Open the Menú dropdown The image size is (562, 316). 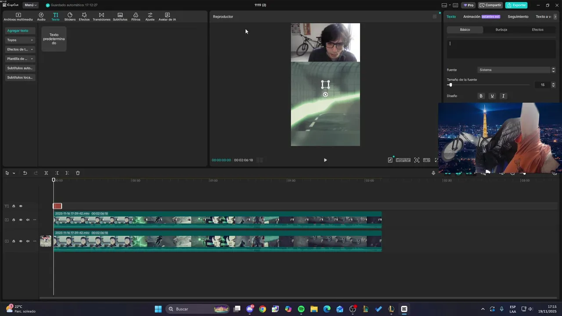(30, 5)
